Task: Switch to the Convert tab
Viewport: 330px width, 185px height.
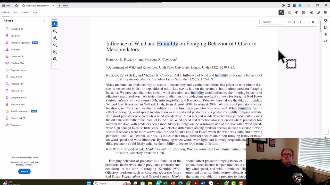Action: [25, 12]
